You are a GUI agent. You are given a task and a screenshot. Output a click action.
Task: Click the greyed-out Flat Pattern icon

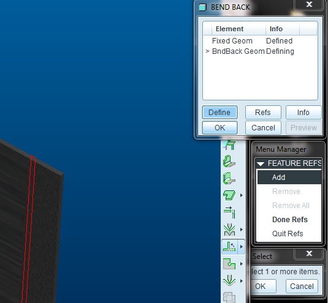(229, 297)
